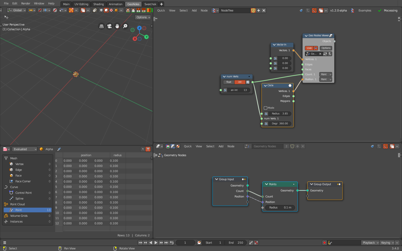Toggle int mode on the num Verts node
This screenshot has height=251, width=402.
click(x=240, y=82)
